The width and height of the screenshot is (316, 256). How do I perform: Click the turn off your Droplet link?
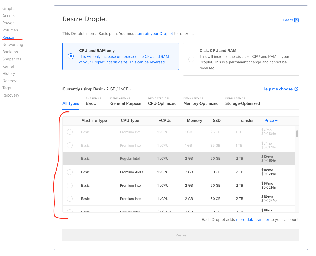tap(155, 33)
